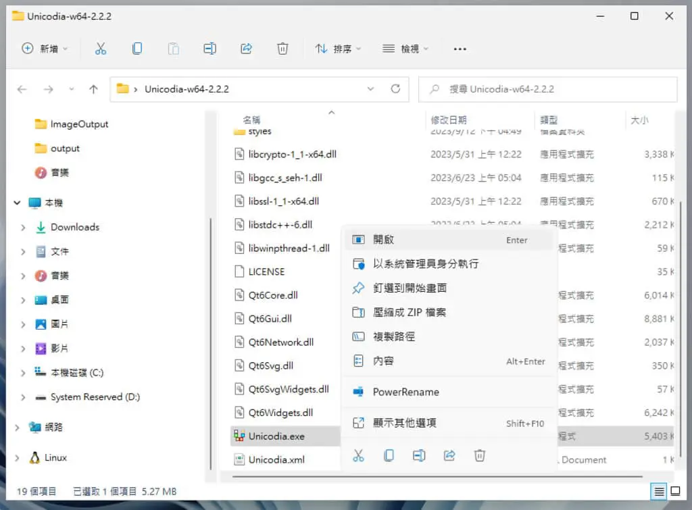Switch to details view in status bar

point(659,491)
